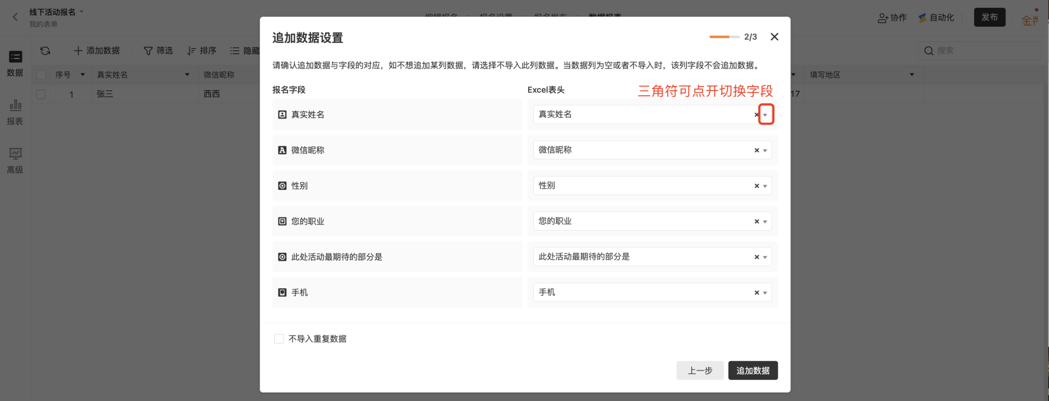Click 手机 field phone icon
The image size is (1049, 401).
click(x=282, y=292)
